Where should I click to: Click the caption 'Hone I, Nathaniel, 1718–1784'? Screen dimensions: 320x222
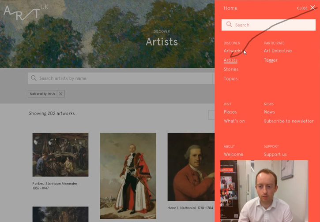pyautogui.click(x=190, y=208)
